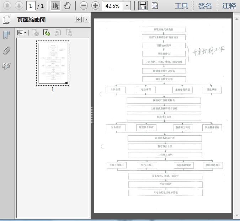Screen dimensions: 240x221
Task: Toggle the page thumbnails panel icon
Action: pos(6,20)
